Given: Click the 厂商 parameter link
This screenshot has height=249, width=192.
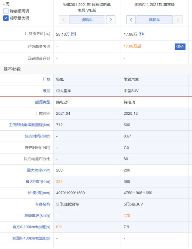Looking at the screenshot, I should pyautogui.click(x=46, y=79).
